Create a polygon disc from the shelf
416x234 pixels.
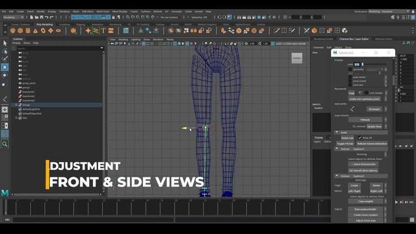58,31
